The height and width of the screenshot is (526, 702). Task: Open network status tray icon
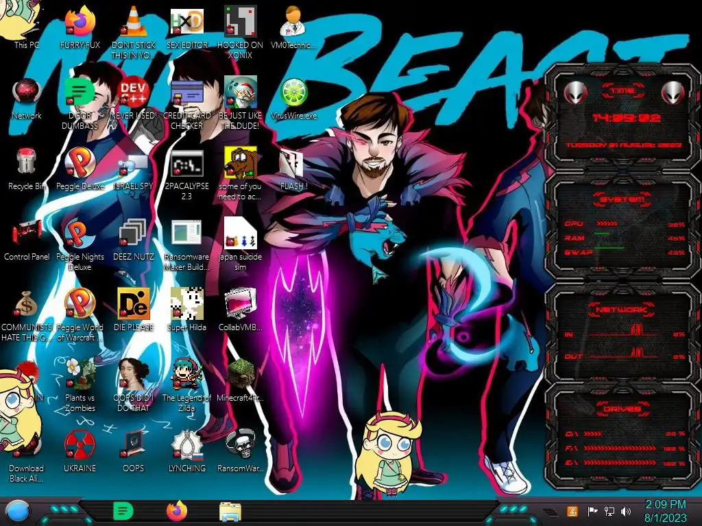pyautogui.click(x=609, y=511)
